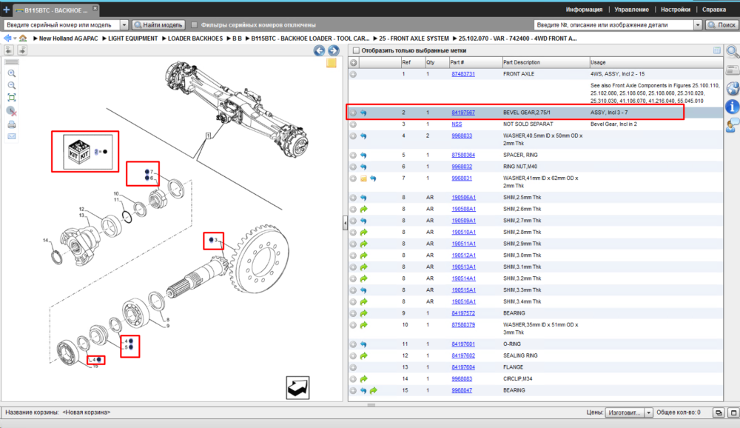This screenshot has width=740, height=428.
Task: Click the Поиск button
Action: 721,25
